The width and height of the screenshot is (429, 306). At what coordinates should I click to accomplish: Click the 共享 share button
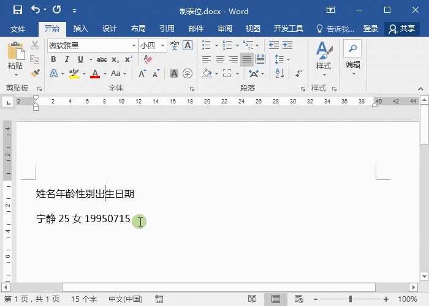coord(402,29)
